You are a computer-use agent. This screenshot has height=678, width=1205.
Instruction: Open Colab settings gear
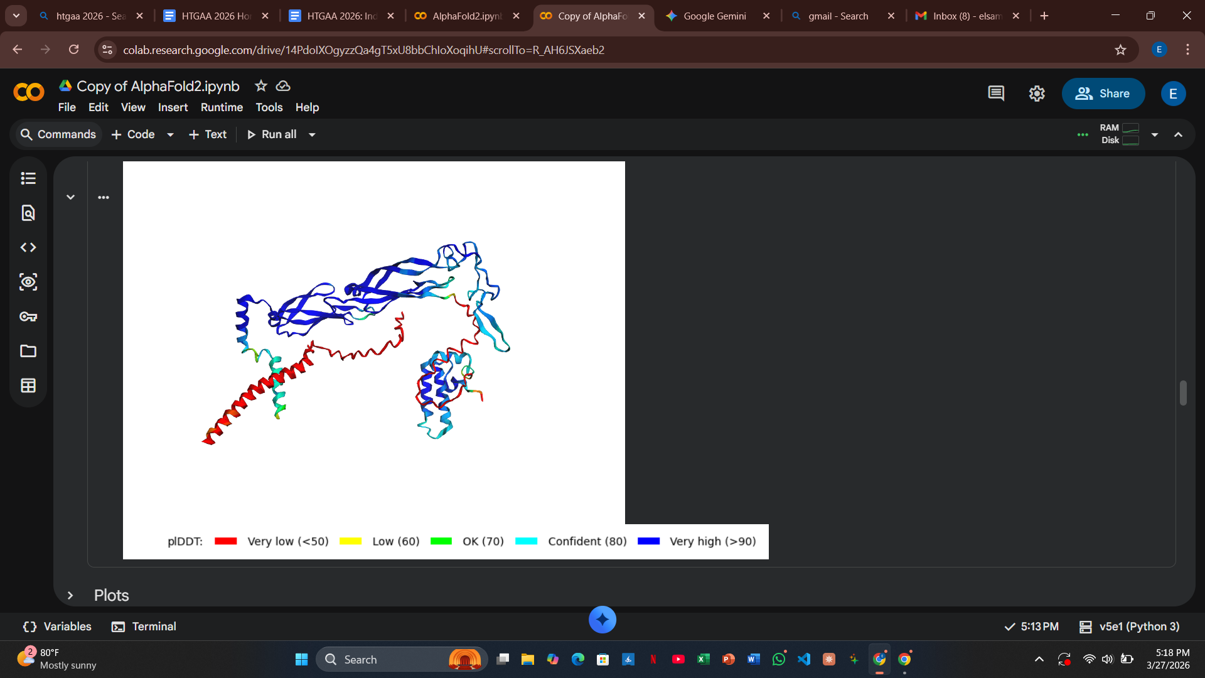[1037, 94]
